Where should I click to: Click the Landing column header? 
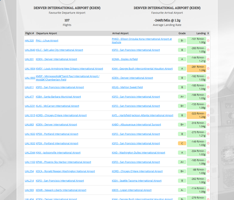201,33
